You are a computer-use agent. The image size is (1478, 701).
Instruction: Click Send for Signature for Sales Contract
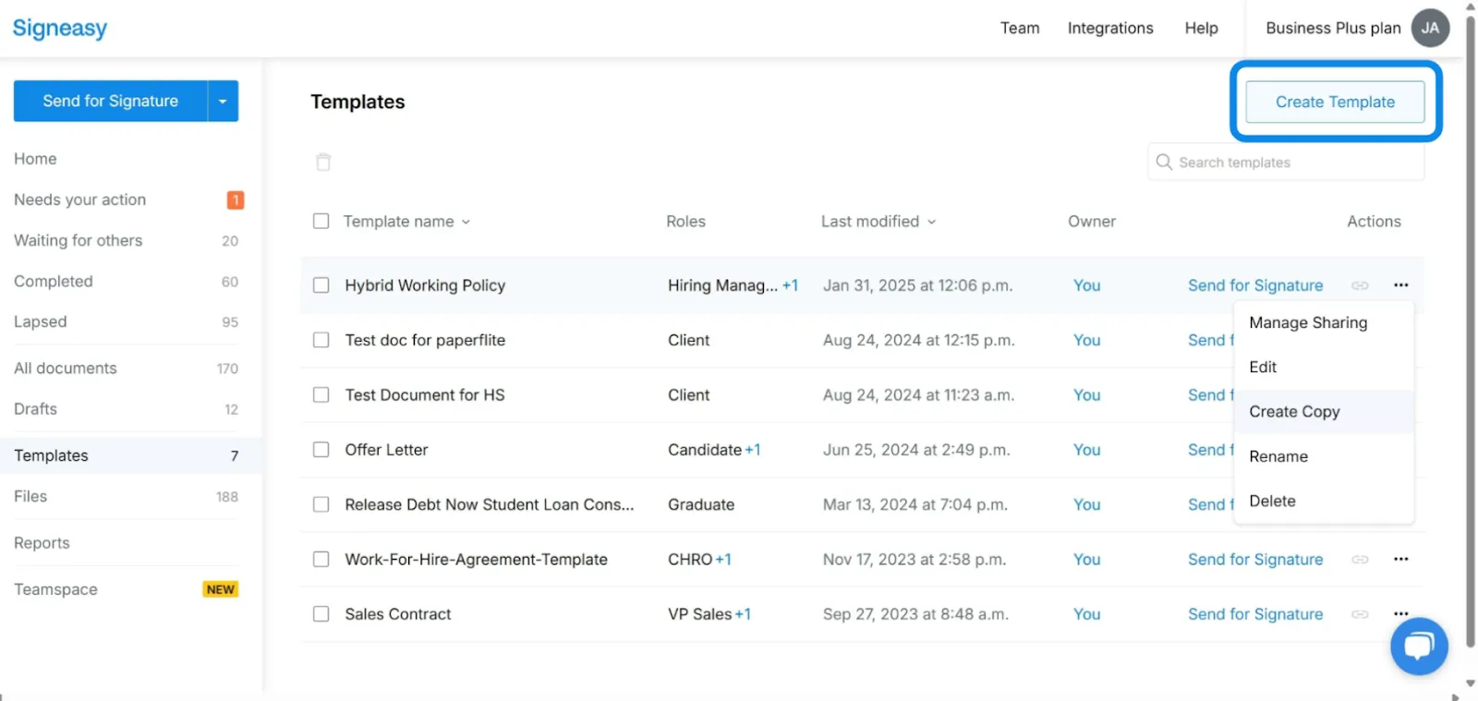(1254, 614)
